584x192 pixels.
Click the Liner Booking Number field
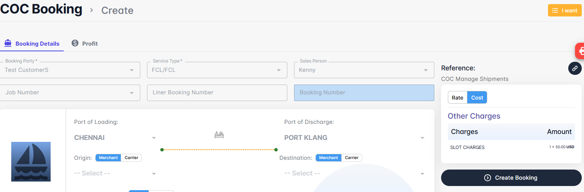pyautogui.click(x=217, y=93)
